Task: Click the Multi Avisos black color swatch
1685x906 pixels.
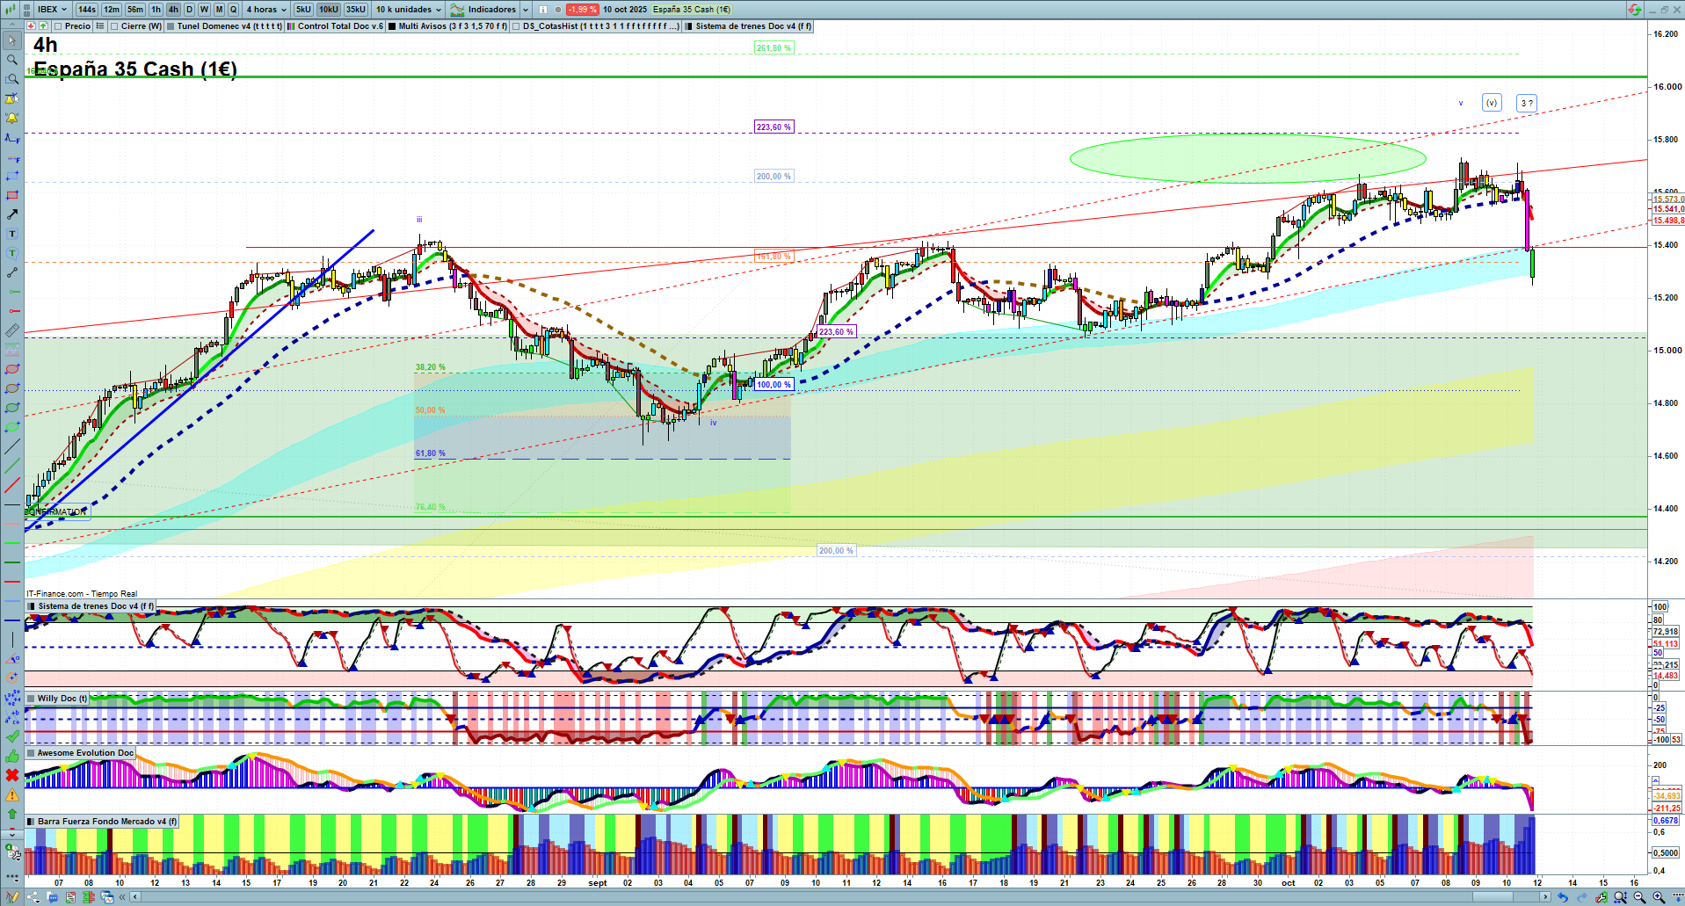Action: pos(393,26)
